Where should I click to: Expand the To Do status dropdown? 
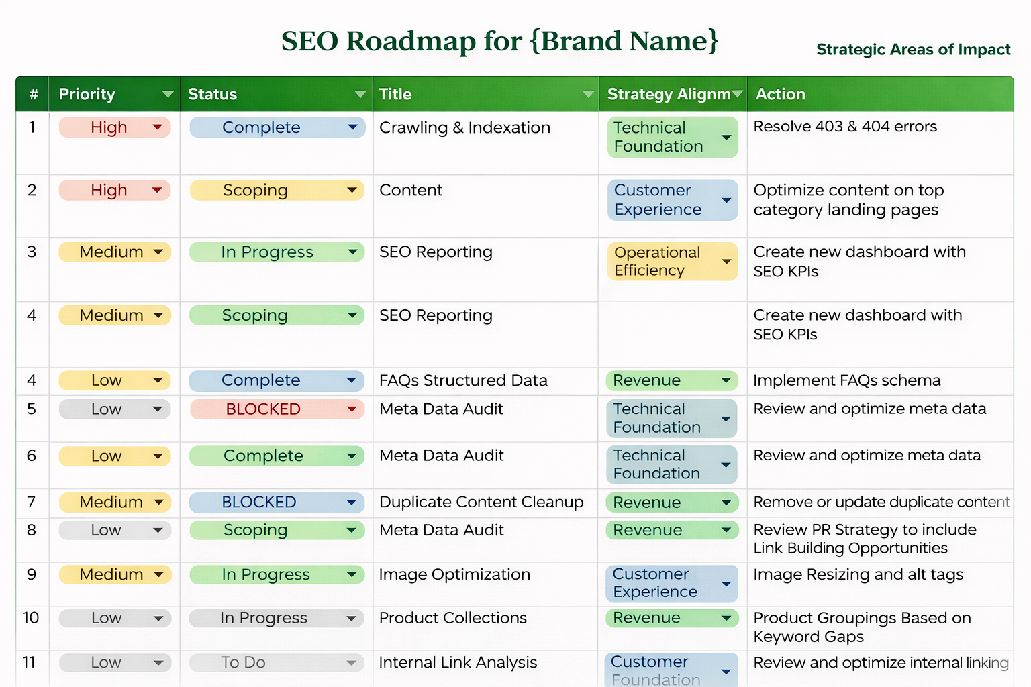tap(351, 663)
